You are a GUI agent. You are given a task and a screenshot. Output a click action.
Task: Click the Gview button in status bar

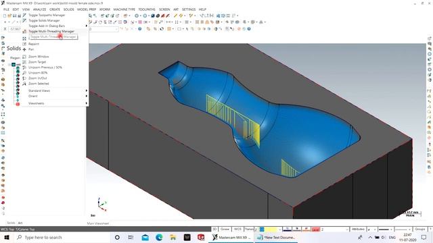[x=225, y=230]
